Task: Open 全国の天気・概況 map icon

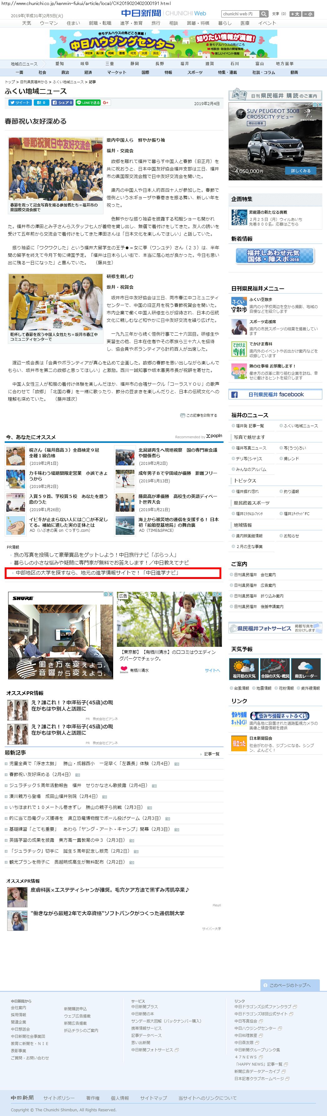Action: point(275,668)
